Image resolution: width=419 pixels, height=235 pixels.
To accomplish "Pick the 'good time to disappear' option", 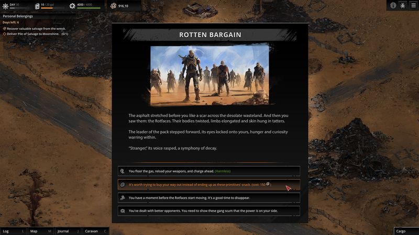I will 210,198.
